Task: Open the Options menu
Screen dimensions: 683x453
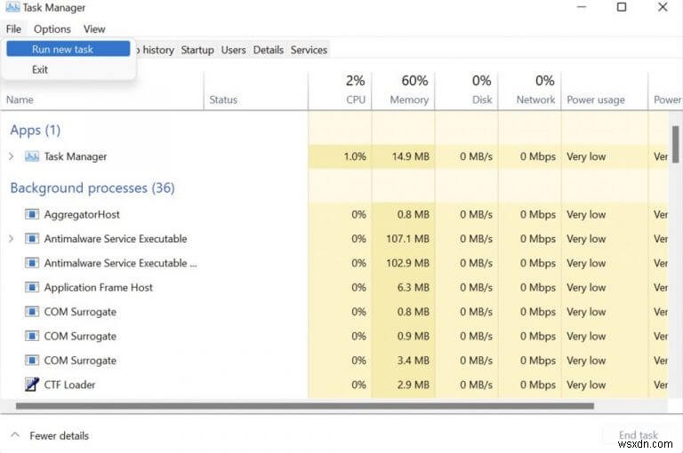Action: click(52, 28)
